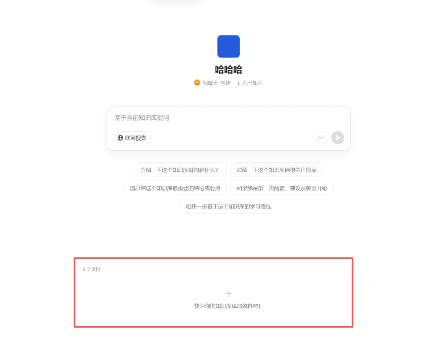Screen dimensions: 425x351
Task: Click the blue knowledge base avatar icon
Action: click(228, 46)
